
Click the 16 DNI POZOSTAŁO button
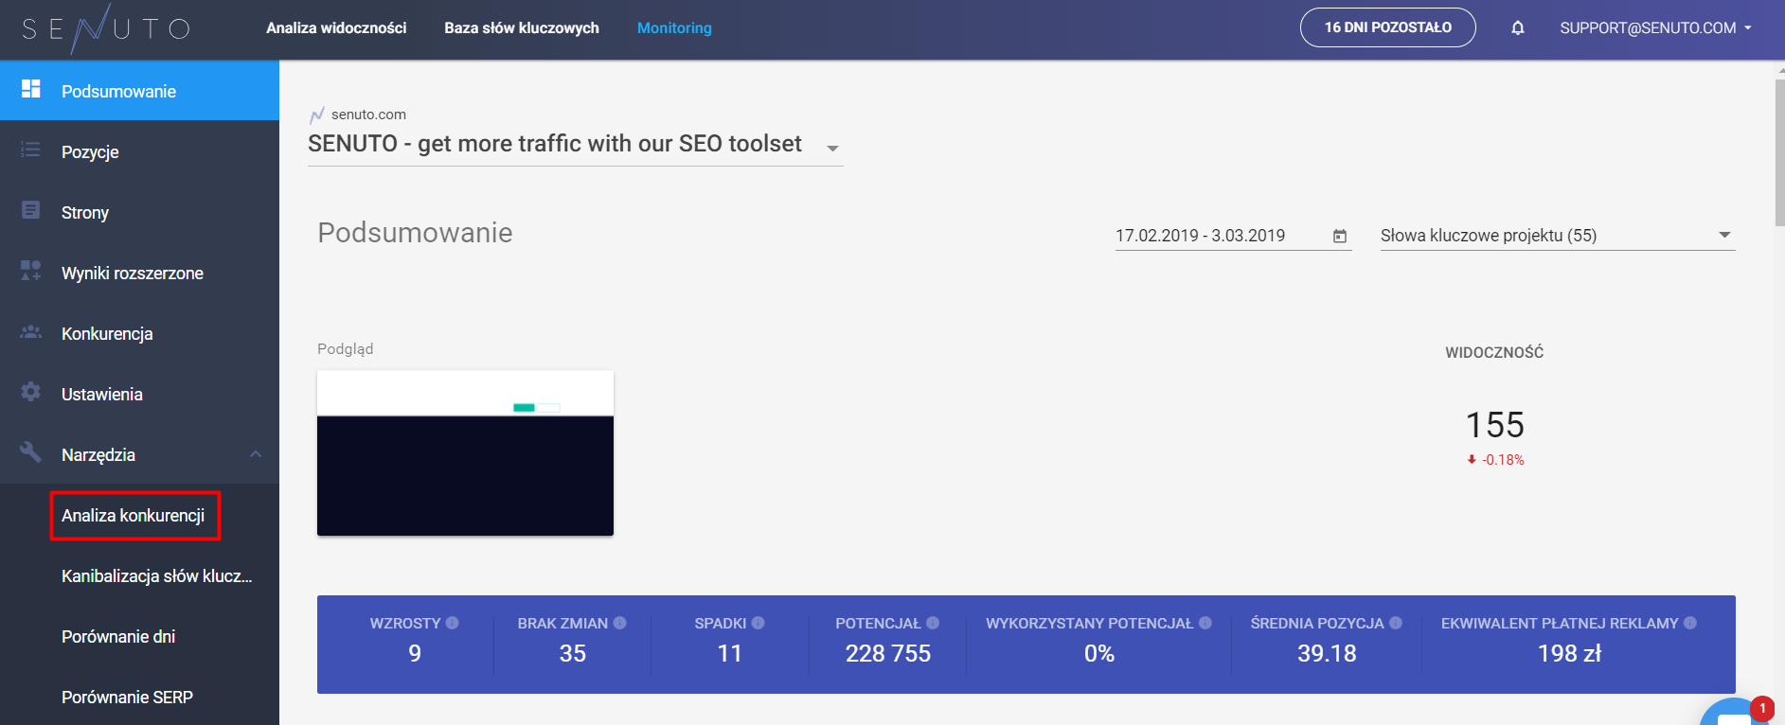pos(1387,27)
